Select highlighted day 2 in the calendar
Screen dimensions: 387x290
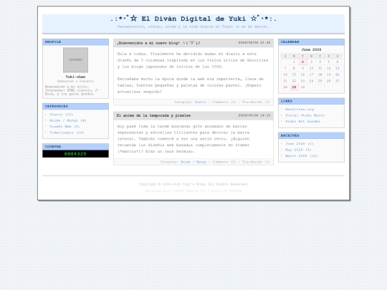[x=302, y=62]
